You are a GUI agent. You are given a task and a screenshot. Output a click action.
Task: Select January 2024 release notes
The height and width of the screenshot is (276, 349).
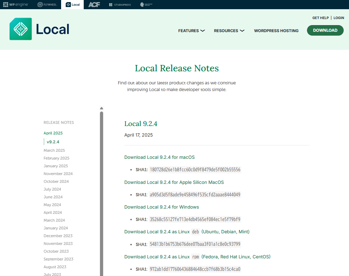[56, 228]
